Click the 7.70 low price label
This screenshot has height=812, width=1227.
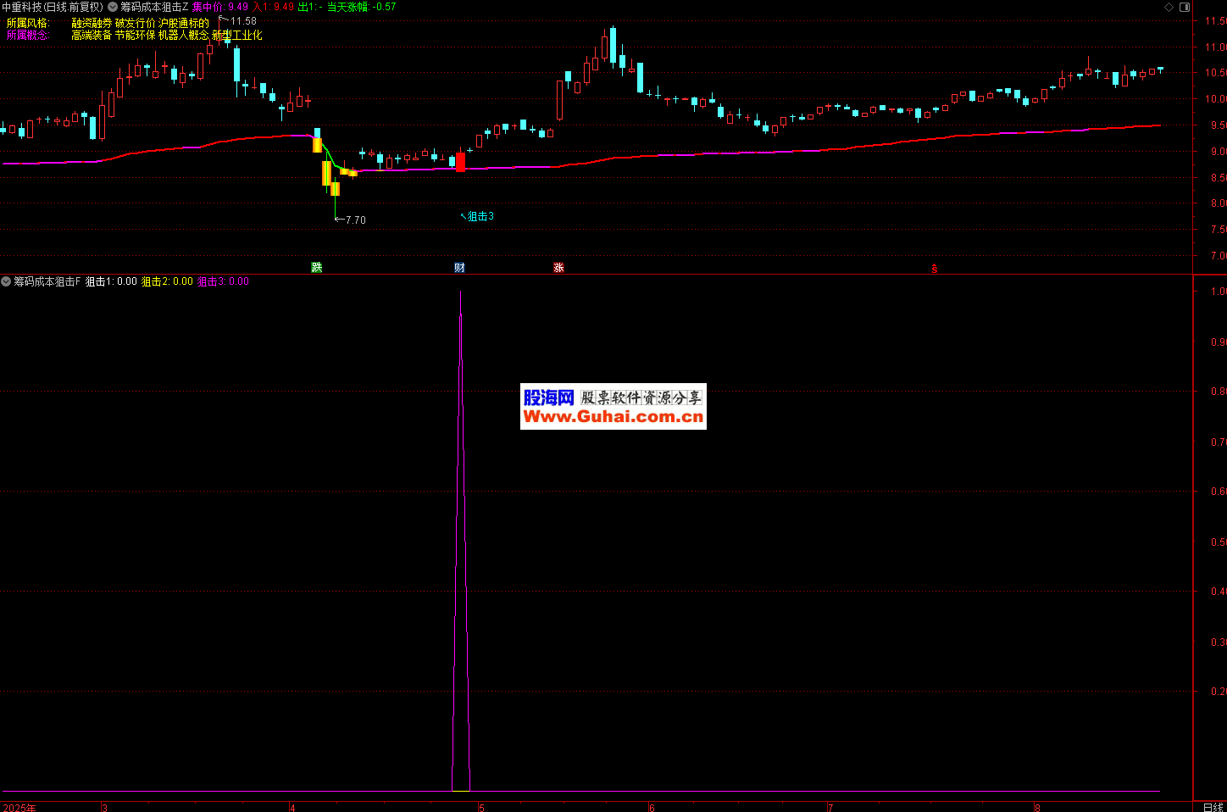pos(356,220)
